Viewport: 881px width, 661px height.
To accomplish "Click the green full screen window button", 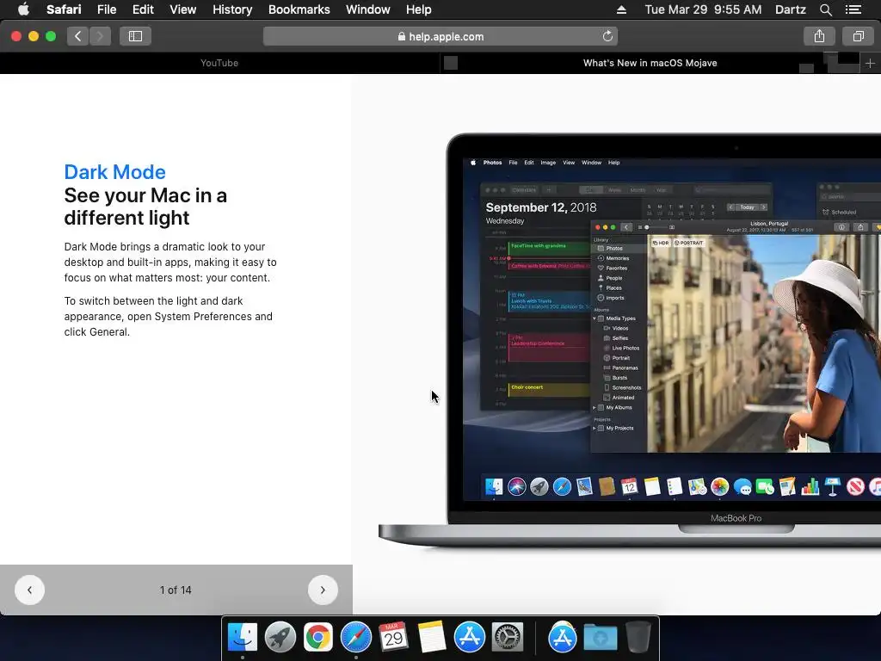I will click(x=51, y=36).
